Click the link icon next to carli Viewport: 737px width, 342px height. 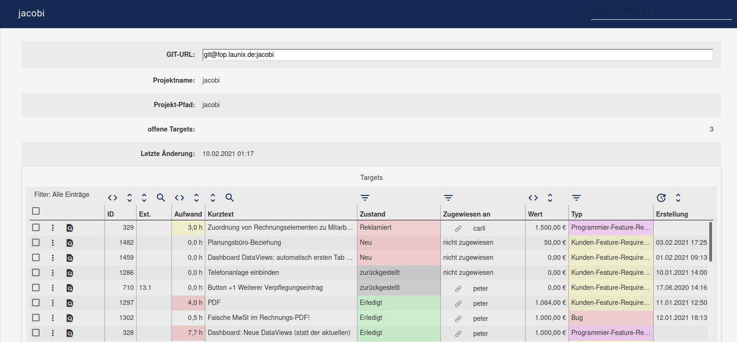coord(458,228)
